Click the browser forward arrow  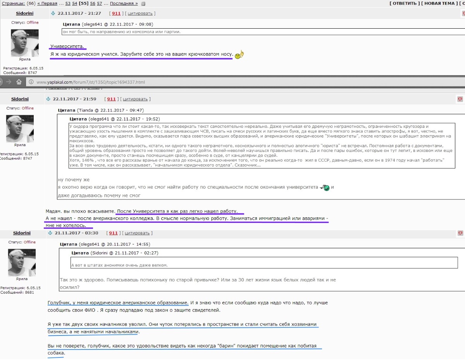click(9, 82)
